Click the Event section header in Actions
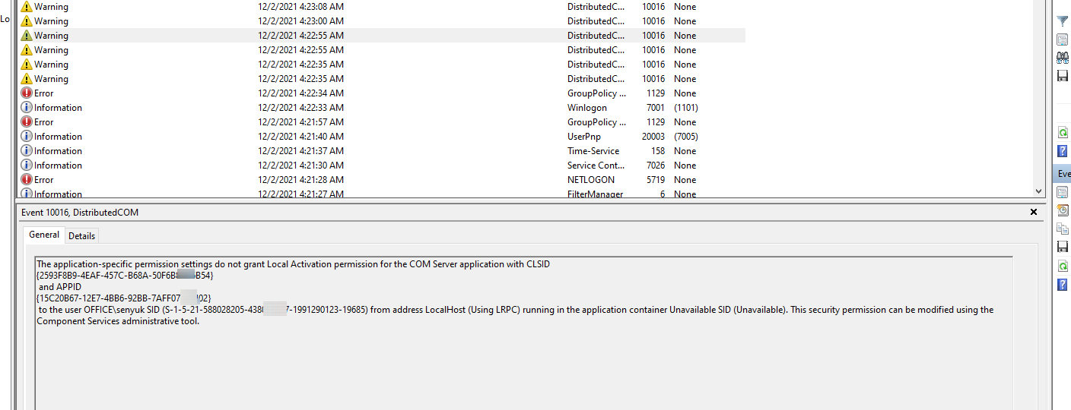Viewport: 1071px width, 410px height. [1063, 174]
